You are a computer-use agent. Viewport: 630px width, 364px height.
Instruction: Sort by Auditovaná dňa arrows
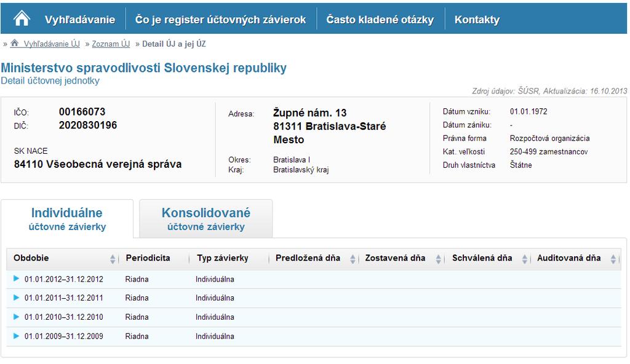[613, 259]
